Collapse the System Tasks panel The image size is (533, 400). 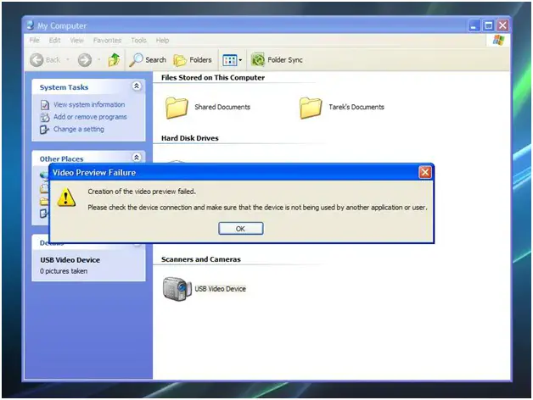click(x=137, y=86)
